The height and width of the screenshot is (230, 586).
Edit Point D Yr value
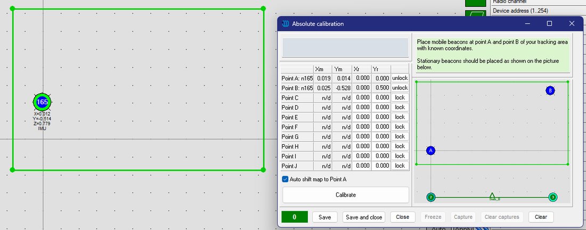pyautogui.click(x=381, y=107)
